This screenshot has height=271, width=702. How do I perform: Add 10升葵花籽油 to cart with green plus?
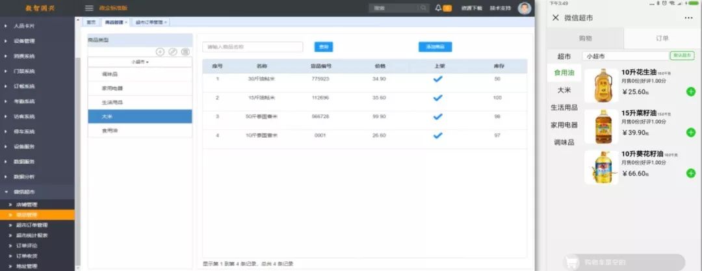(x=690, y=174)
